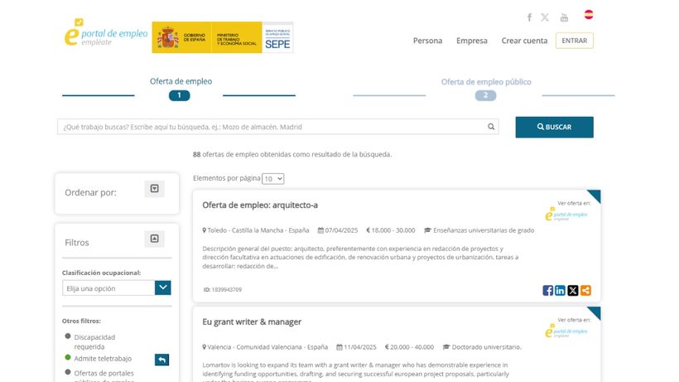Change language via the Spanish flag icon
Screen dimensions: 679x382
[589, 14]
